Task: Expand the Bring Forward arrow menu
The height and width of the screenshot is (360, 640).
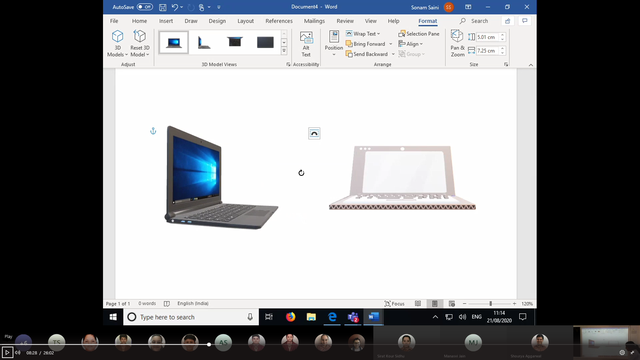Action: click(391, 44)
